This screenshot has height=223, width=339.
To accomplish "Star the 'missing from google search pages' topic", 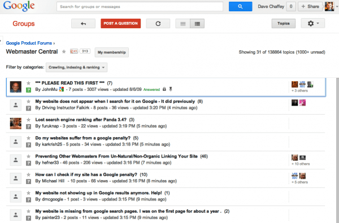I will tap(28, 211).
